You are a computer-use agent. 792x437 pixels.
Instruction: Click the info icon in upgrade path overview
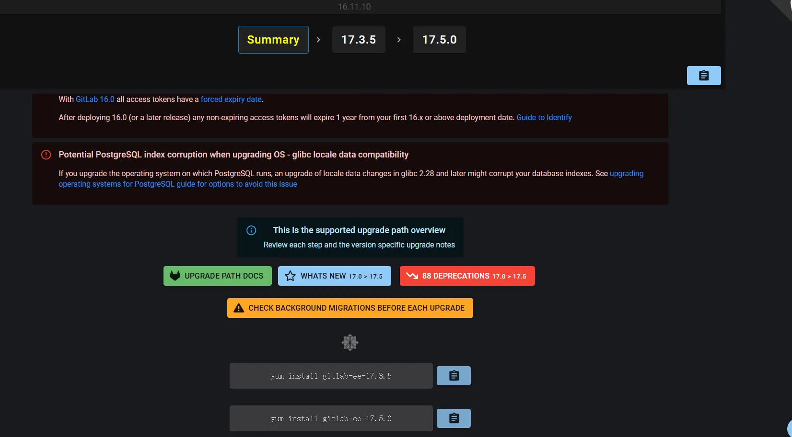pos(251,230)
